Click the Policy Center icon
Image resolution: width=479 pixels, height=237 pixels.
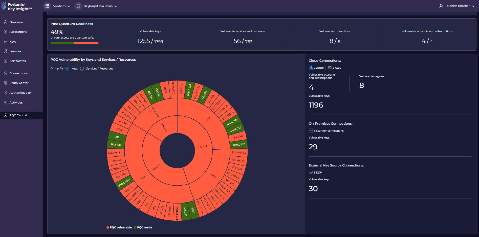point(6,83)
